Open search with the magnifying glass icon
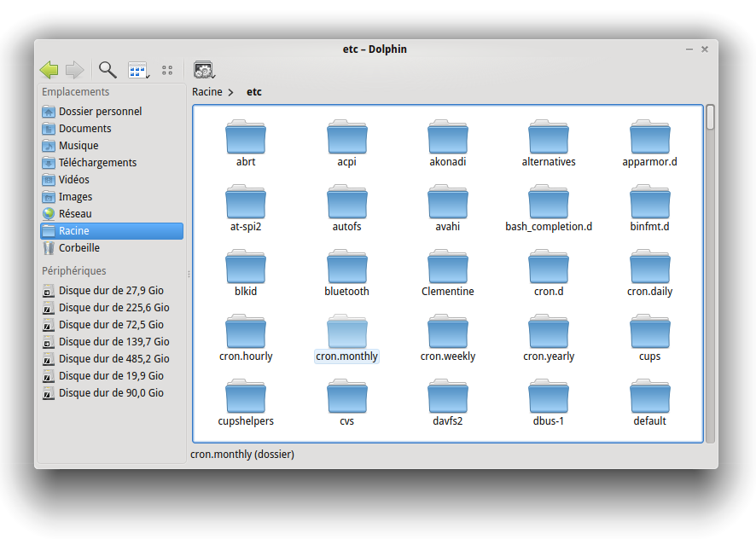The width and height of the screenshot is (756, 539). pos(108,70)
